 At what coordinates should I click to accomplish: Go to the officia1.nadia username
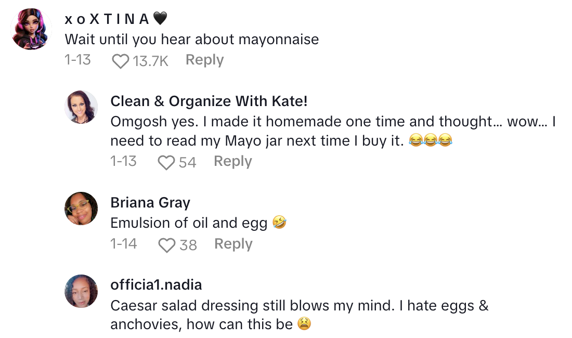coord(156,285)
